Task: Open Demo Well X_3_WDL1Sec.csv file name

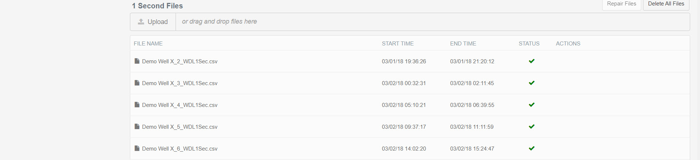Action: click(180, 83)
